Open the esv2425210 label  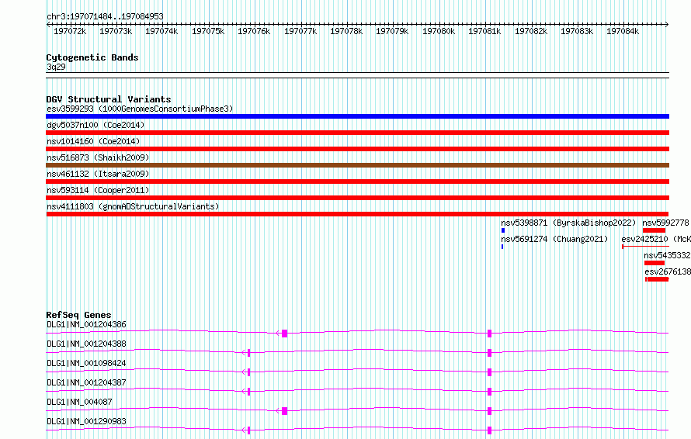point(644,239)
